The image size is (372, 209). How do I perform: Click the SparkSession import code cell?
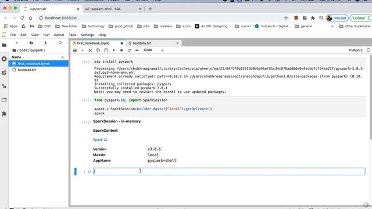click(x=229, y=107)
